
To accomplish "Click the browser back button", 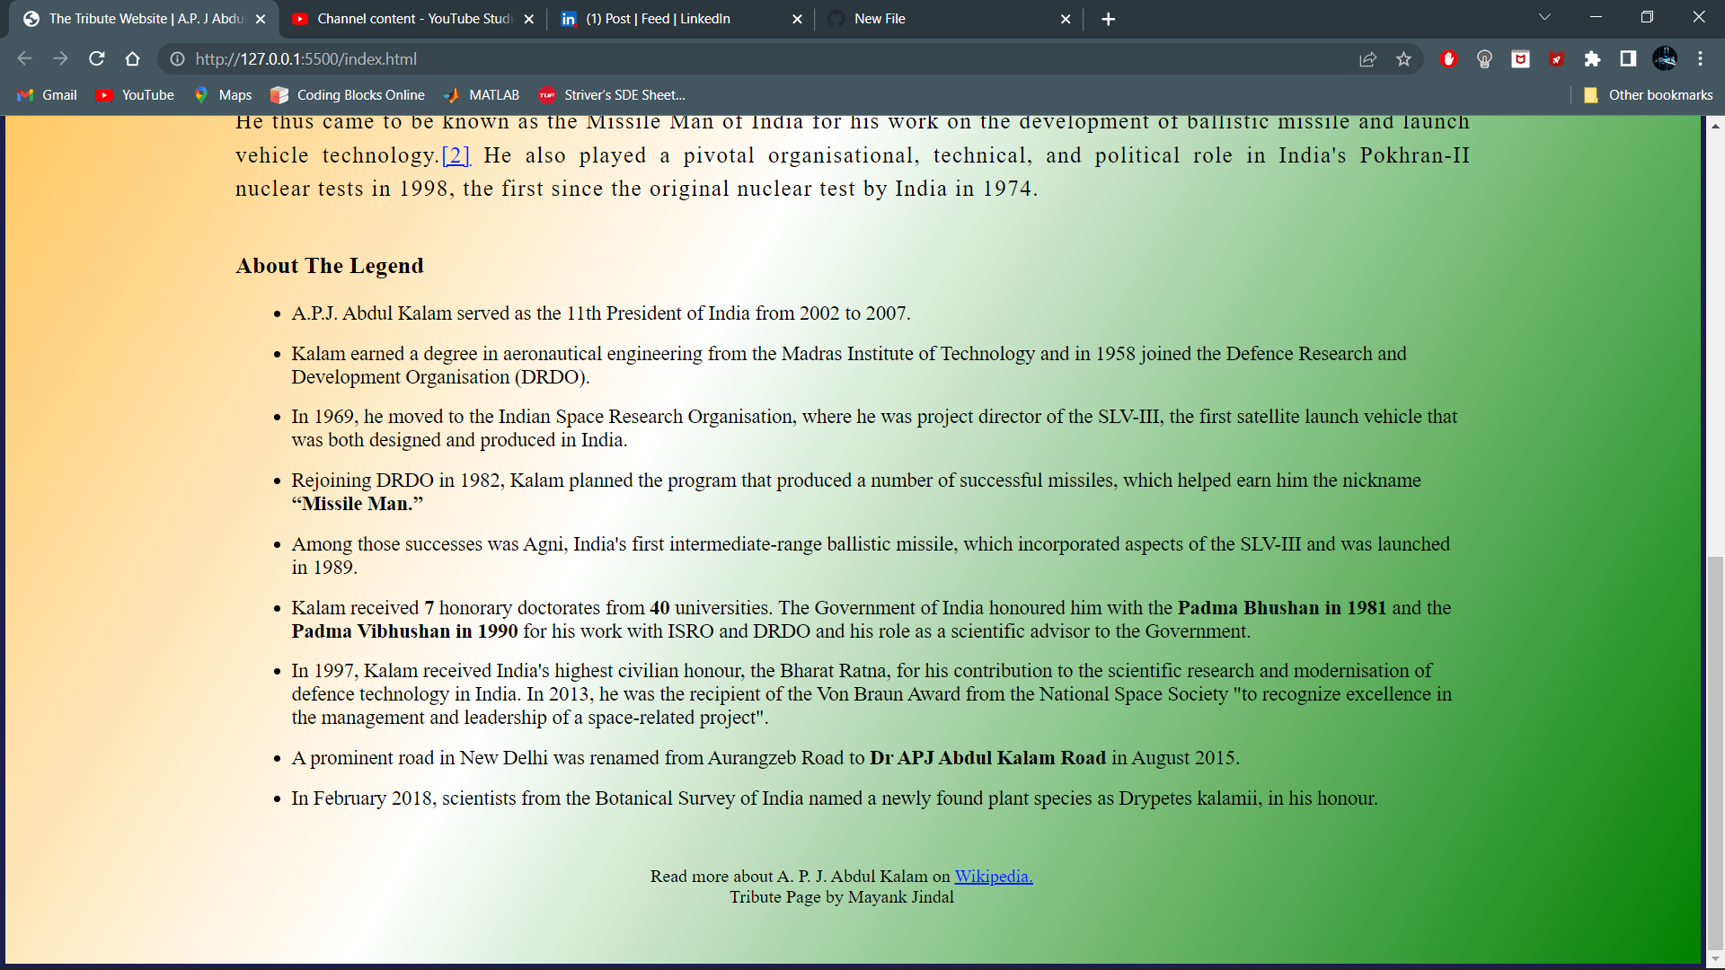I will tap(24, 58).
